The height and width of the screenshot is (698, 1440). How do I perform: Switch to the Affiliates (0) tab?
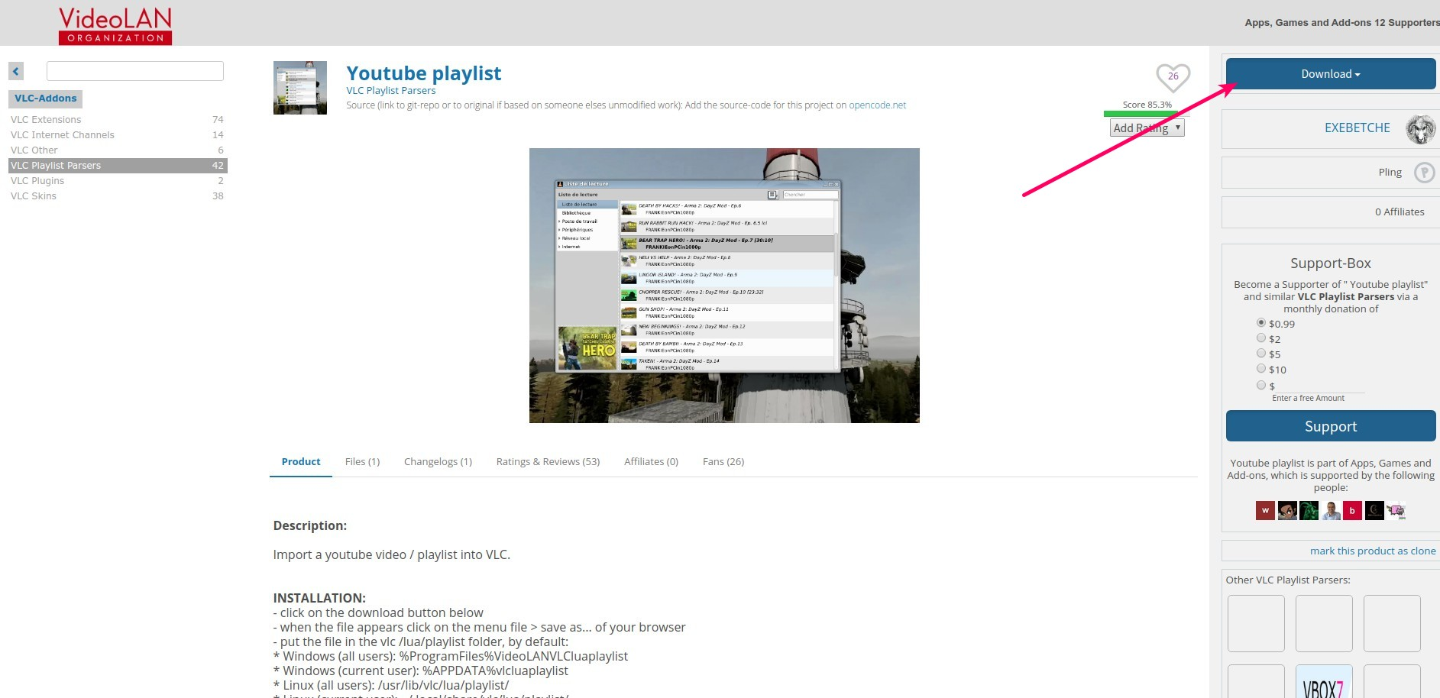point(651,461)
